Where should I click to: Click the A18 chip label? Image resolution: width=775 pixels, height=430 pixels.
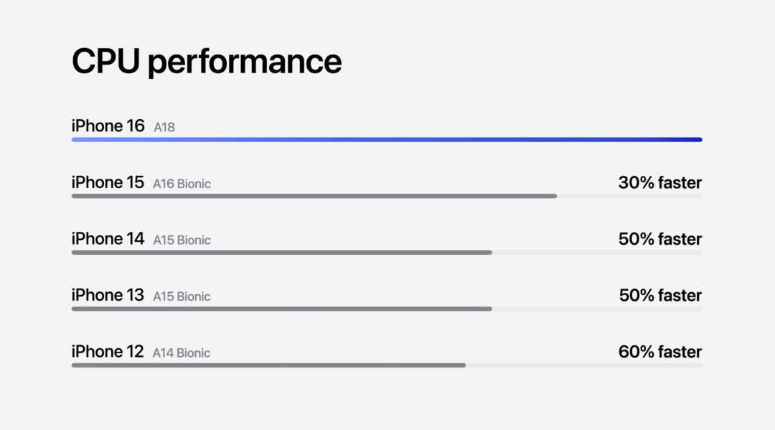coord(164,127)
